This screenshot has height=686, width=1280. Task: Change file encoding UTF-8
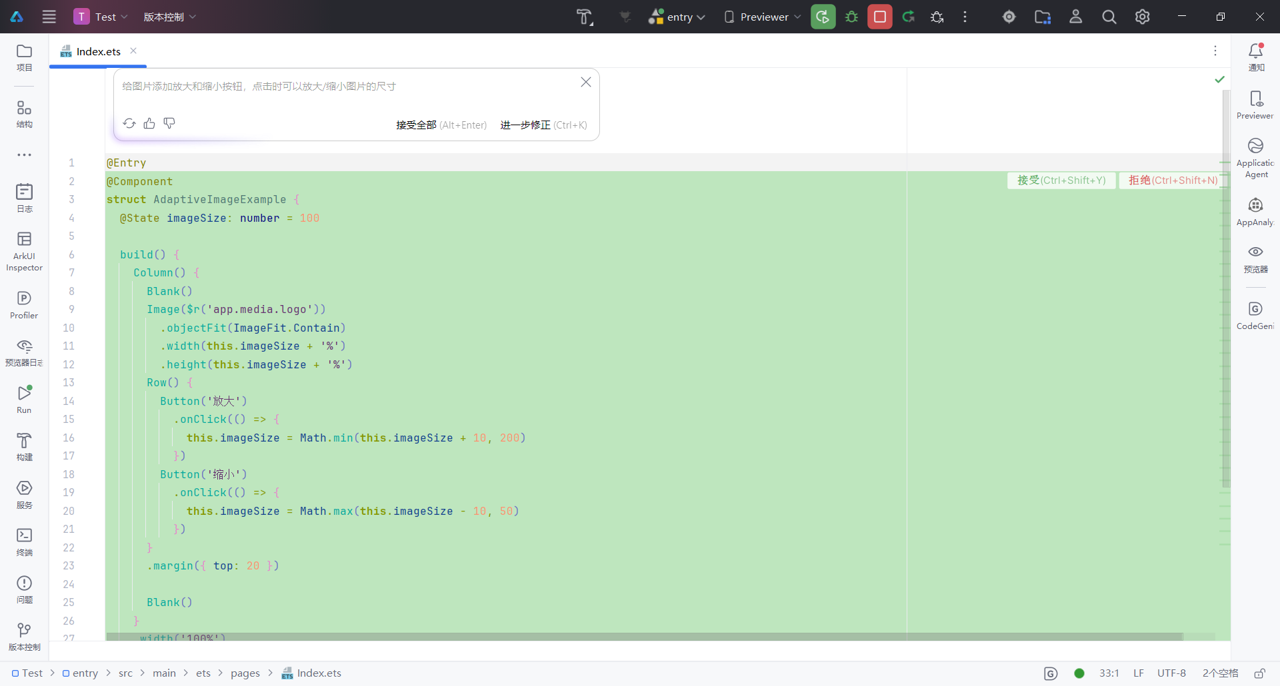(x=1171, y=673)
